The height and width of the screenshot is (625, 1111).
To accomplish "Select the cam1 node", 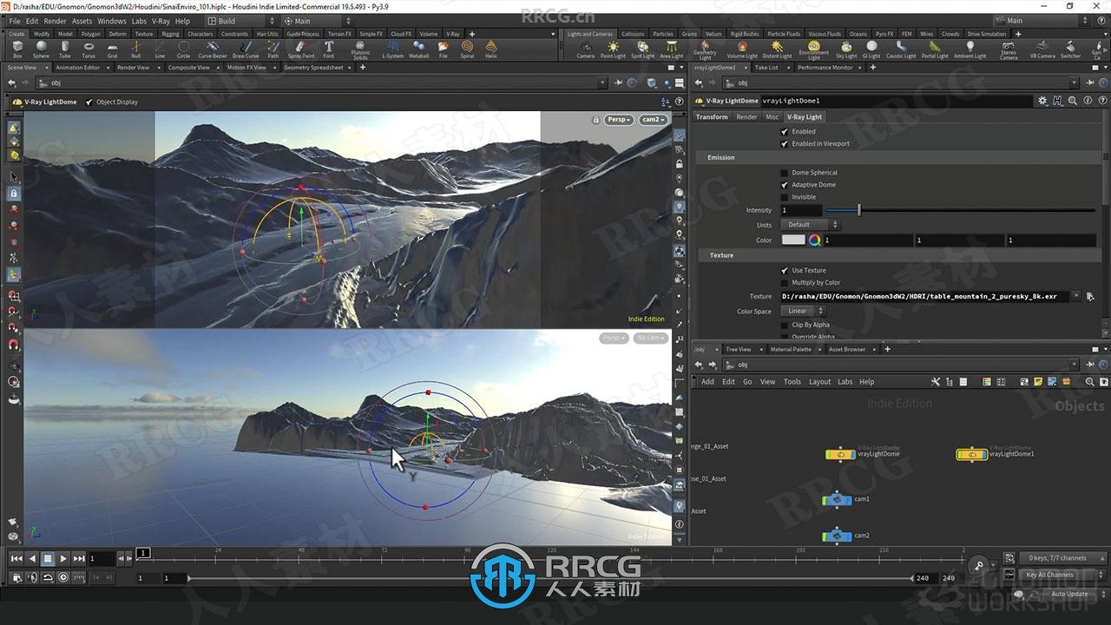I will click(x=838, y=499).
